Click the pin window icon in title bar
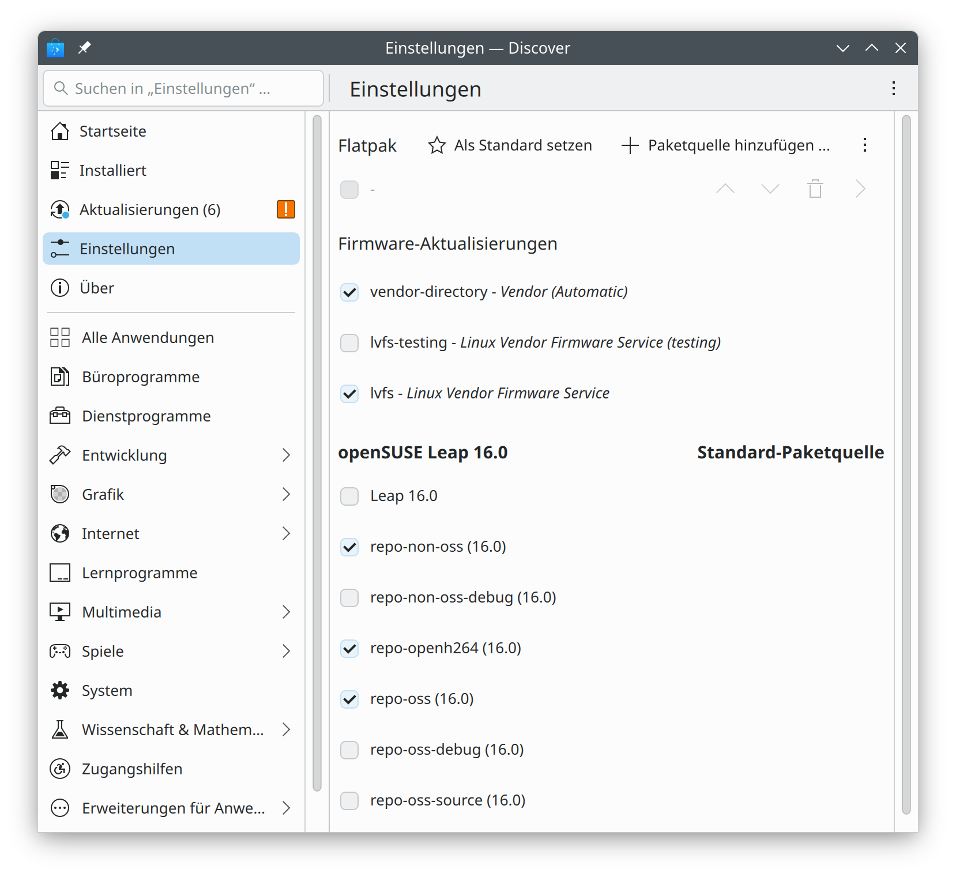Image resolution: width=956 pixels, height=877 pixels. point(85,48)
